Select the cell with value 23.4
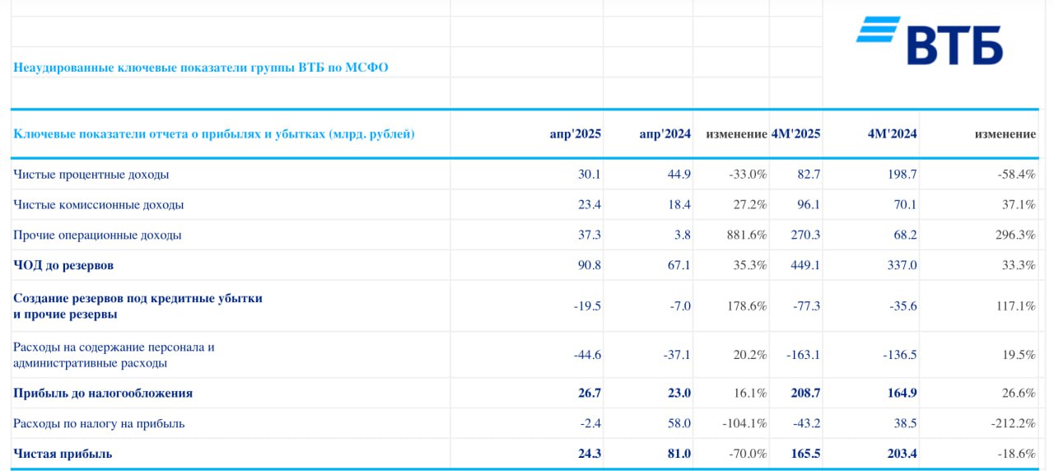Screen dimensions: 1054x471 590,204
